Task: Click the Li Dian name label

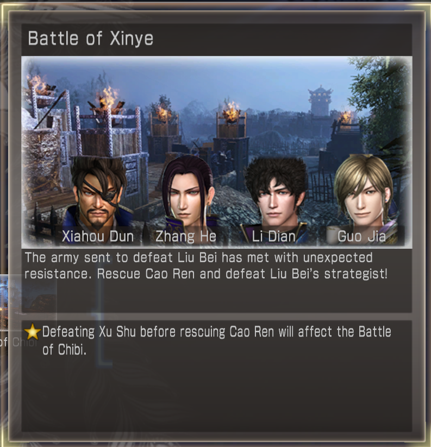Action: [273, 236]
